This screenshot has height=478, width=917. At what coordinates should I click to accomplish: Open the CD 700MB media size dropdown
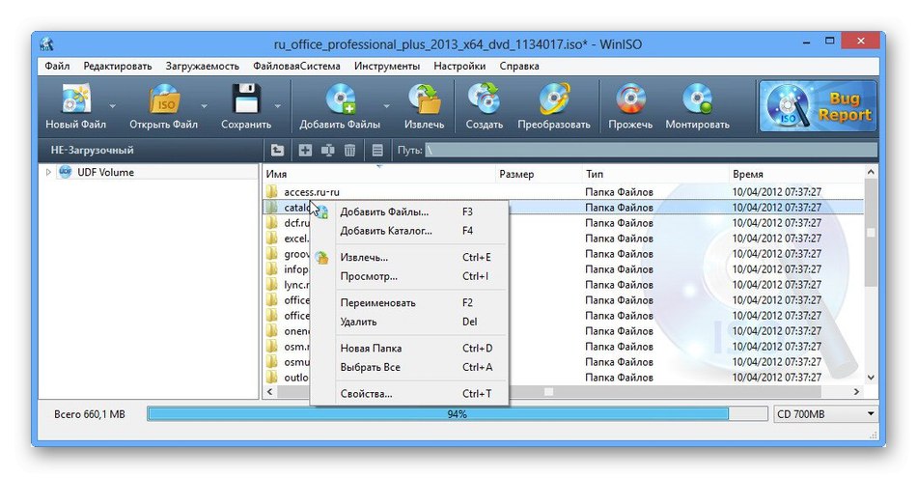click(871, 413)
